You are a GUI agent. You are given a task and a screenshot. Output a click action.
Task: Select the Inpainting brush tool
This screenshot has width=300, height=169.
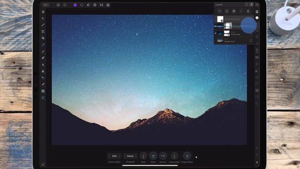click(x=43, y=78)
